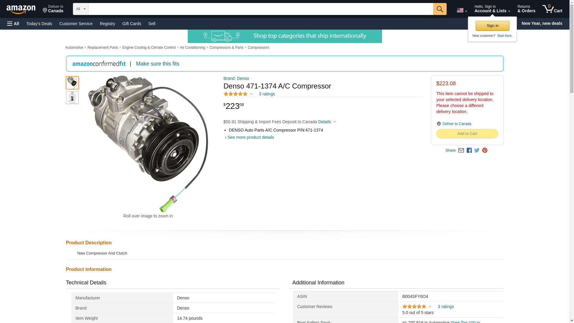Click the $223.08 price in buy box
574x323 pixels.
(446, 83)
